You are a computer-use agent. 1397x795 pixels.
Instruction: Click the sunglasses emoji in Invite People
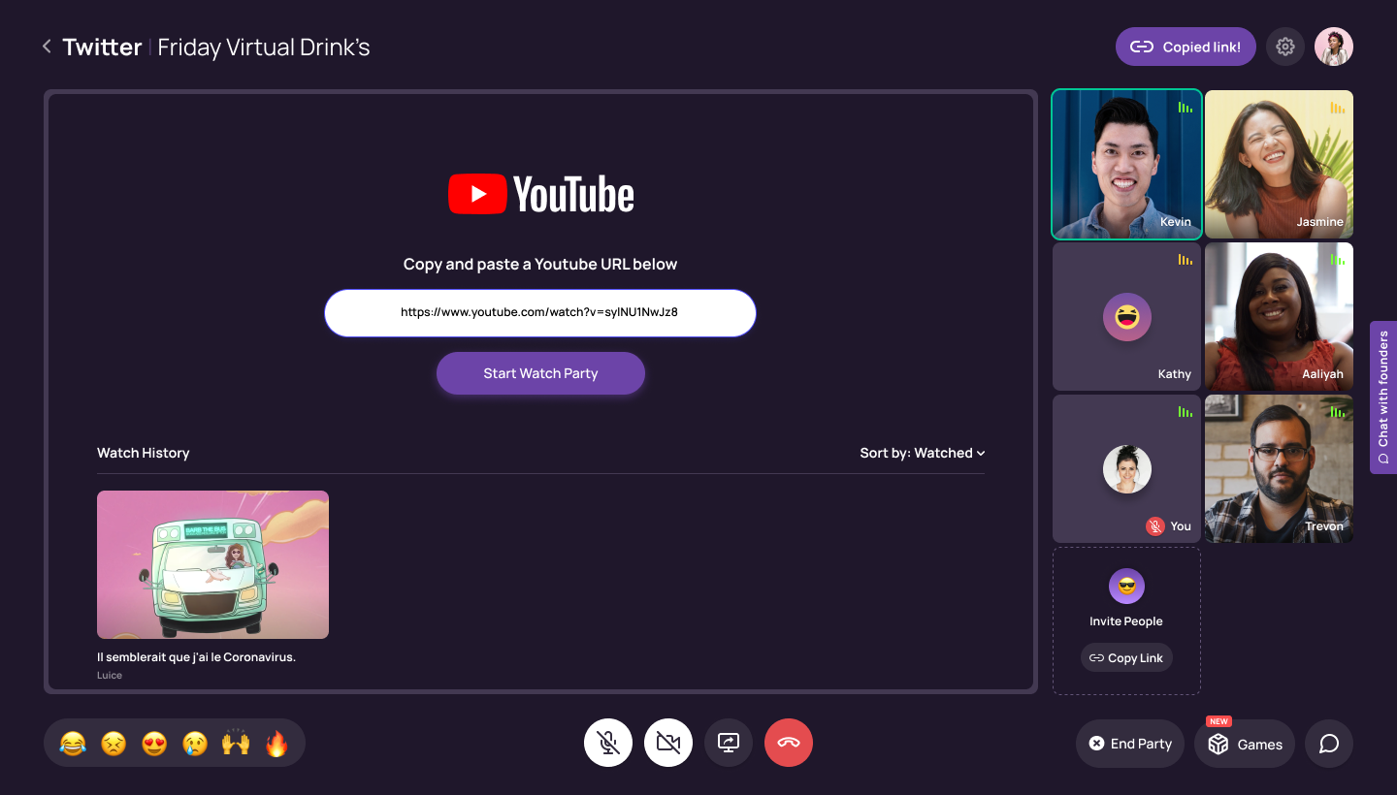[1126, 586]
